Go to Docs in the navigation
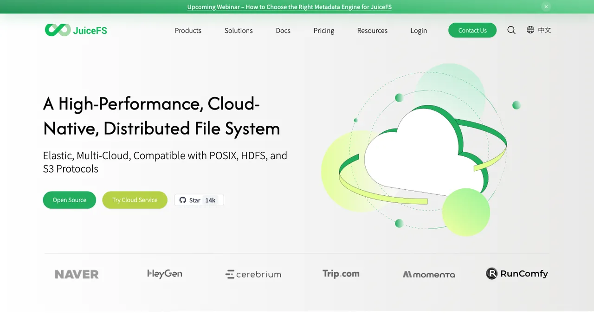 pos(283,31)
